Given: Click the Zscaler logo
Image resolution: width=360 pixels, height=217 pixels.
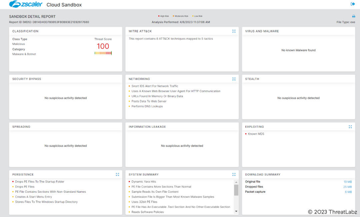Looking at the screenshot, I should (26, 4).
